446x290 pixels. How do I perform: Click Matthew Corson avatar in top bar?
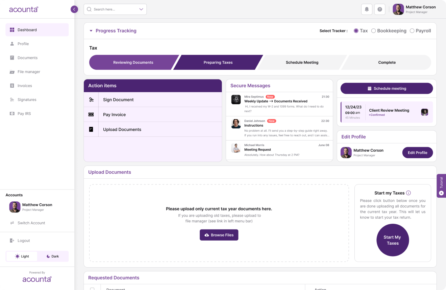(398, 9)
